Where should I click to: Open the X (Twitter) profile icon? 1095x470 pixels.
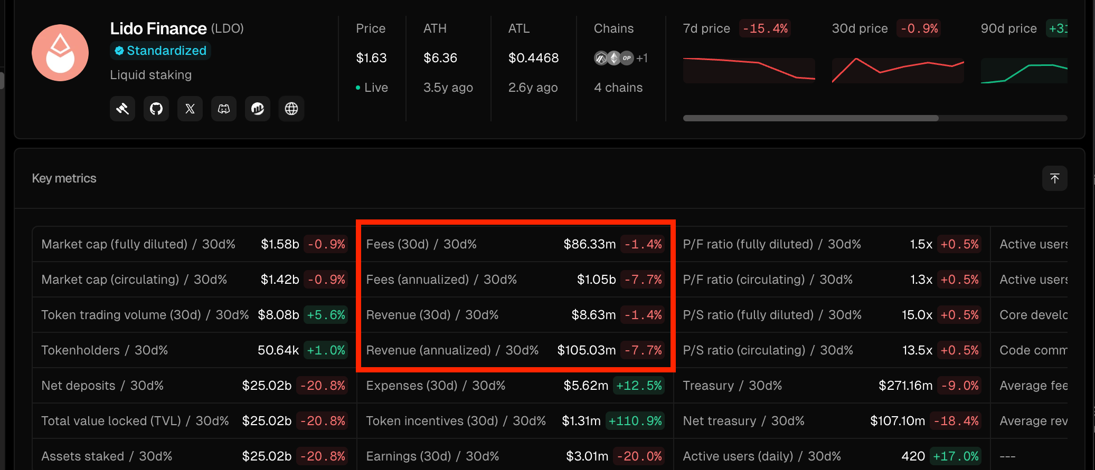click(x=190, y=109)
